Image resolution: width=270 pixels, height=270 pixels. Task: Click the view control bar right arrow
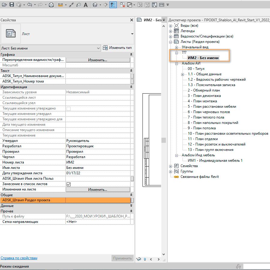pyautogui.click(x=158, y=259)
